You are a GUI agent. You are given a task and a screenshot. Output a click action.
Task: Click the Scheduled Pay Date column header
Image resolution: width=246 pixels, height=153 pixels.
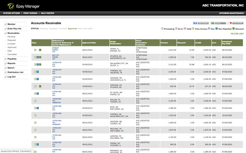pyautogui.click(x=232, y=43)
